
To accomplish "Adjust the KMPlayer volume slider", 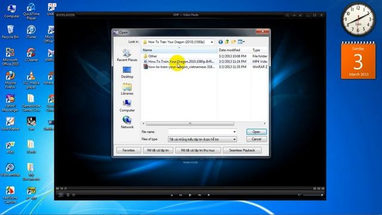I will [x=313, y=195].
